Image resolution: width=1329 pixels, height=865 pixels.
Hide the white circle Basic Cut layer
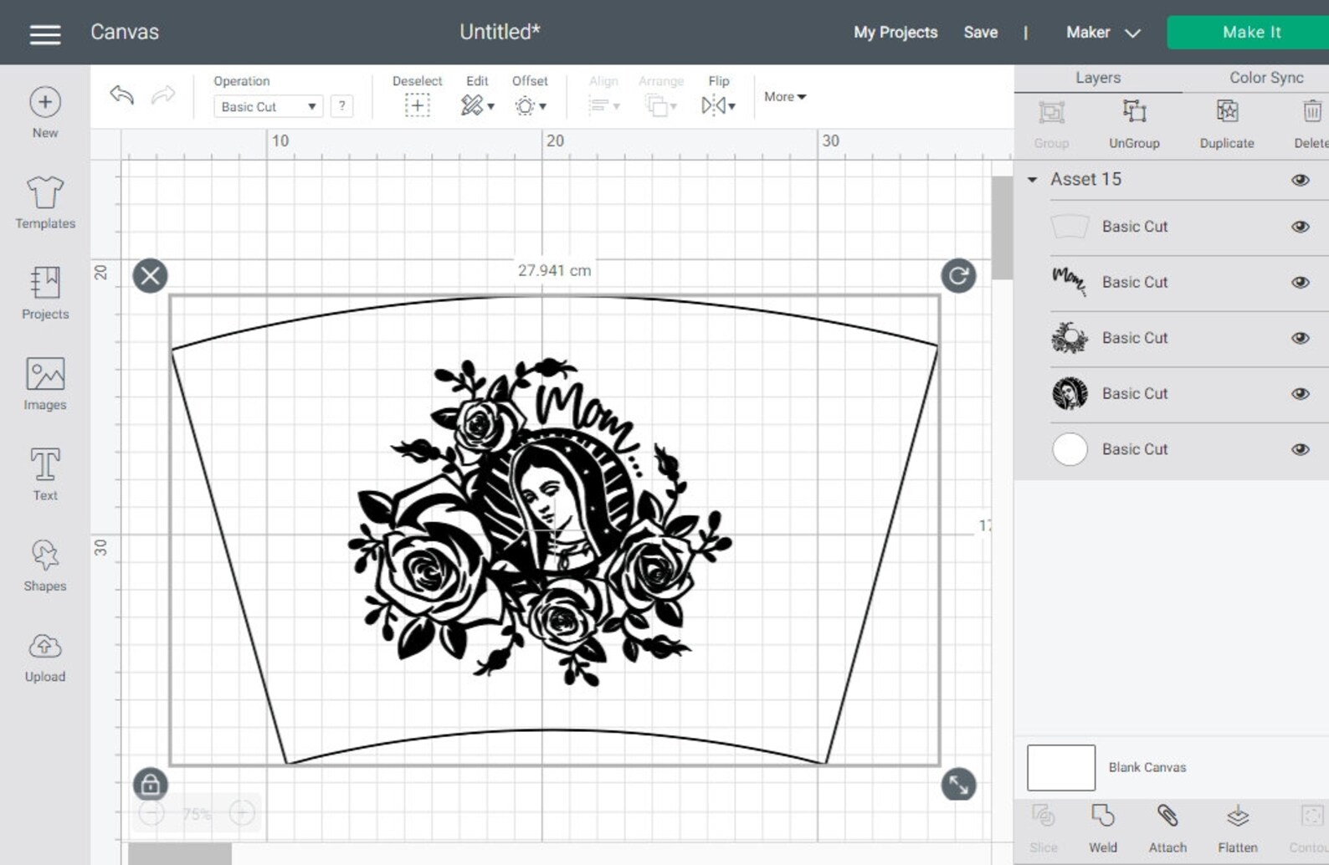[1300, 449]
